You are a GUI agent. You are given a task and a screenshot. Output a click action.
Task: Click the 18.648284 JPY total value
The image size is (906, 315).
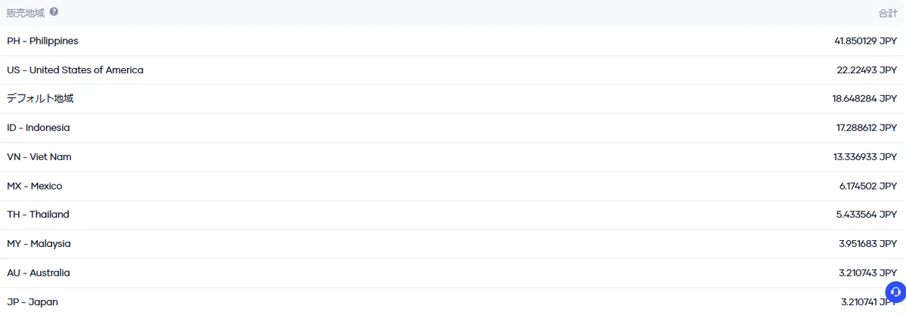pos(864,99)
